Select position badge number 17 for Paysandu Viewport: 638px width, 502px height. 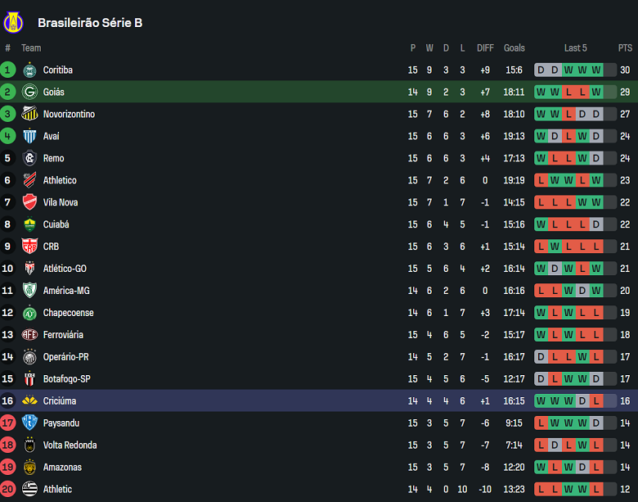point(7,423)
